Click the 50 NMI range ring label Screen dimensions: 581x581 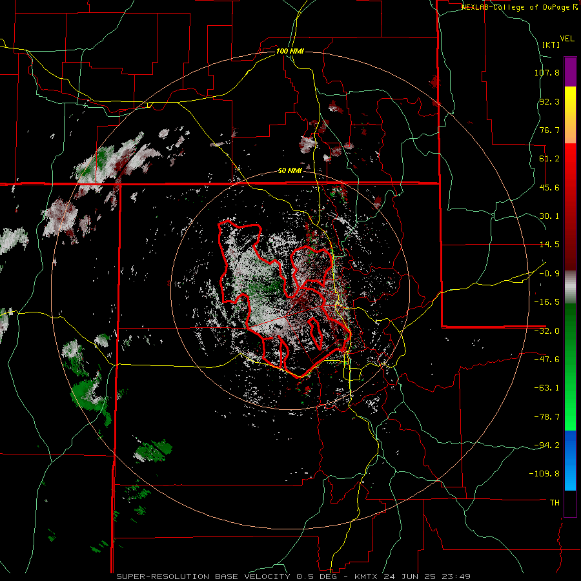(x=290, y=171)
